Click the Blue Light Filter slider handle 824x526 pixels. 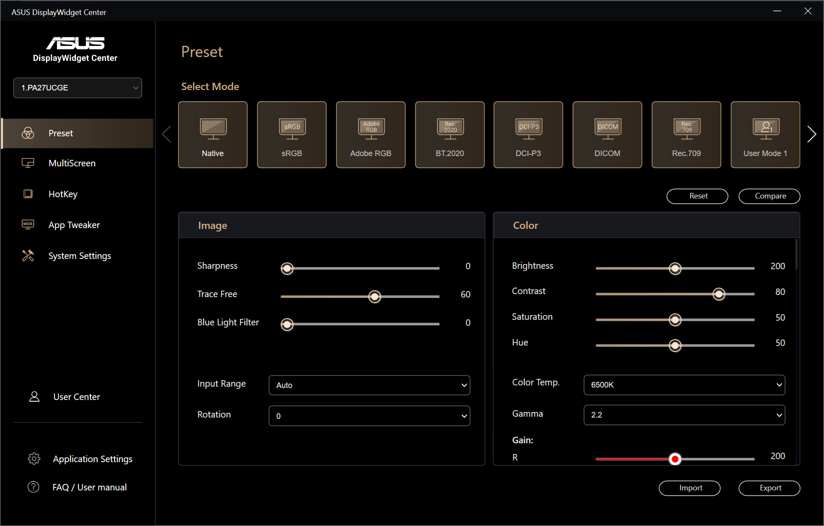click(x=287, y=325)
